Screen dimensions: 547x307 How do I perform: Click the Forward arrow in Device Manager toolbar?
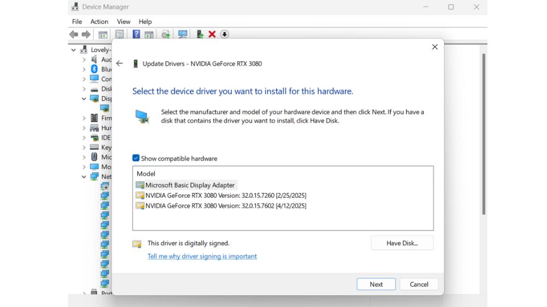[86, 34]
